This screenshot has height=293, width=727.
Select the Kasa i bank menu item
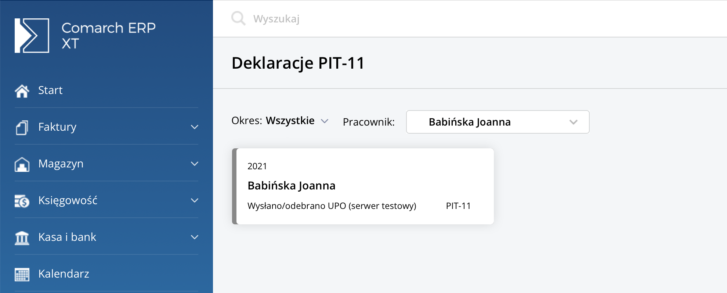67,237
